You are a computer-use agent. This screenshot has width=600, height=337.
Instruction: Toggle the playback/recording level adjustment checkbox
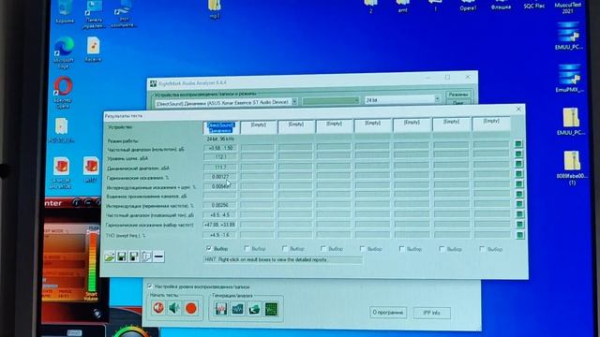(150, 286)
